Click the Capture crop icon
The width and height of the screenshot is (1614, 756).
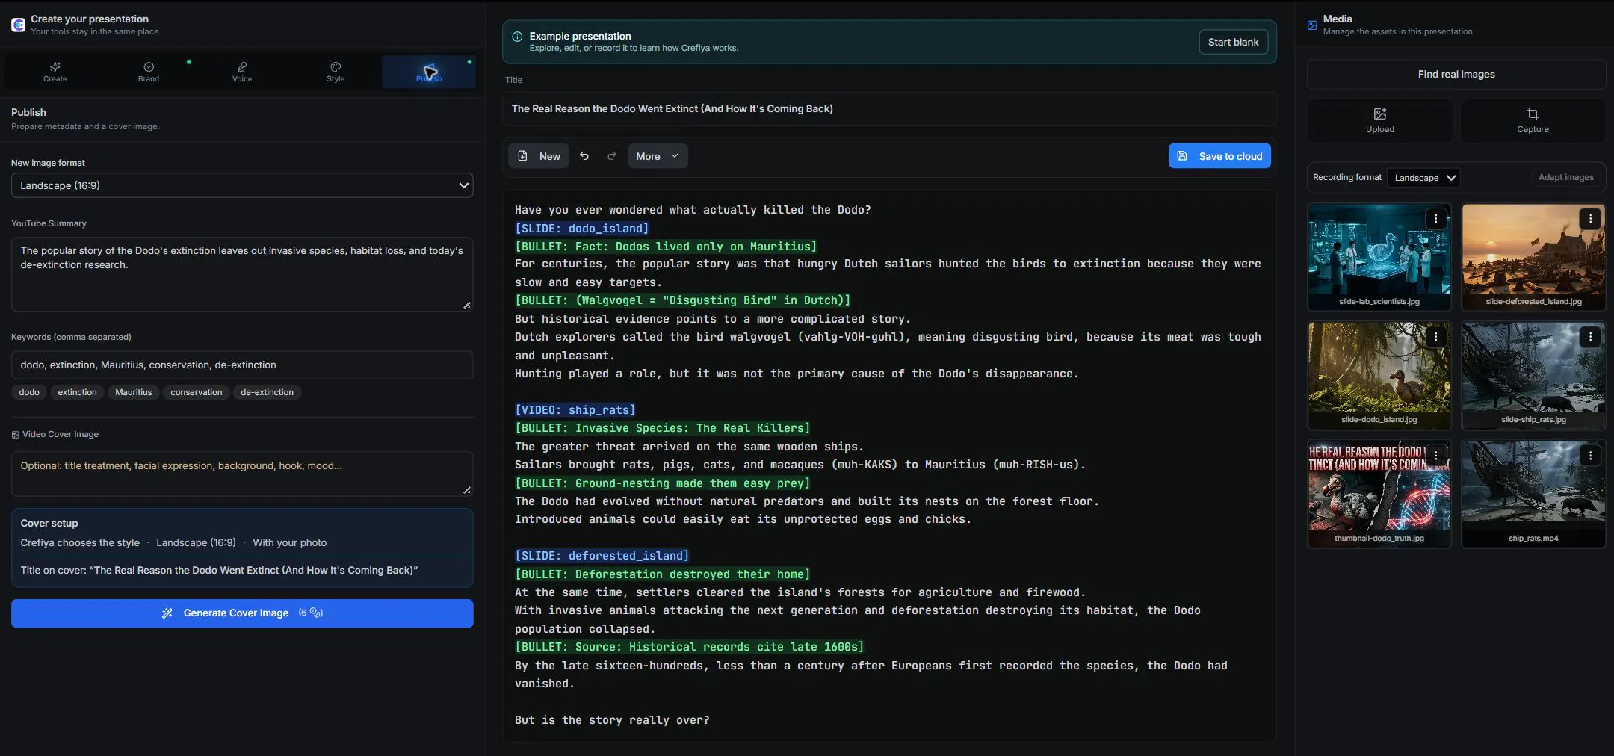(x=1533, y=114)
